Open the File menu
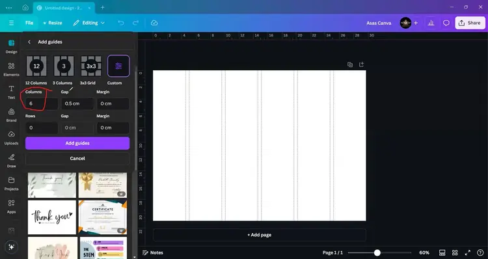The image size is (488, 259). coord(29,23)
